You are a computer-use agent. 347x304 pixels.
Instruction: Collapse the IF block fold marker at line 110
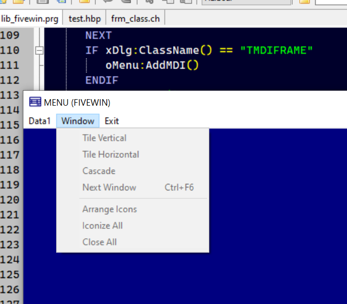point(39,51)
